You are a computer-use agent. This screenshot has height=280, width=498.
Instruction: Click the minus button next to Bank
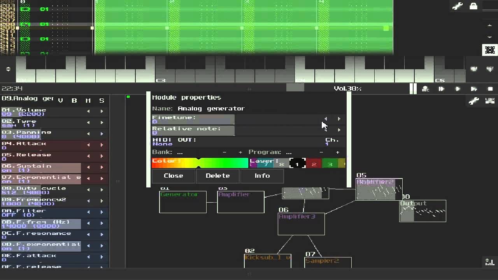pyautogui.click(x=224, y=152)
